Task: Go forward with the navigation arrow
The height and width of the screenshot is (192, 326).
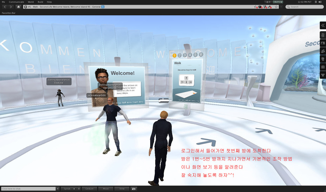Action: pos(11,7)
